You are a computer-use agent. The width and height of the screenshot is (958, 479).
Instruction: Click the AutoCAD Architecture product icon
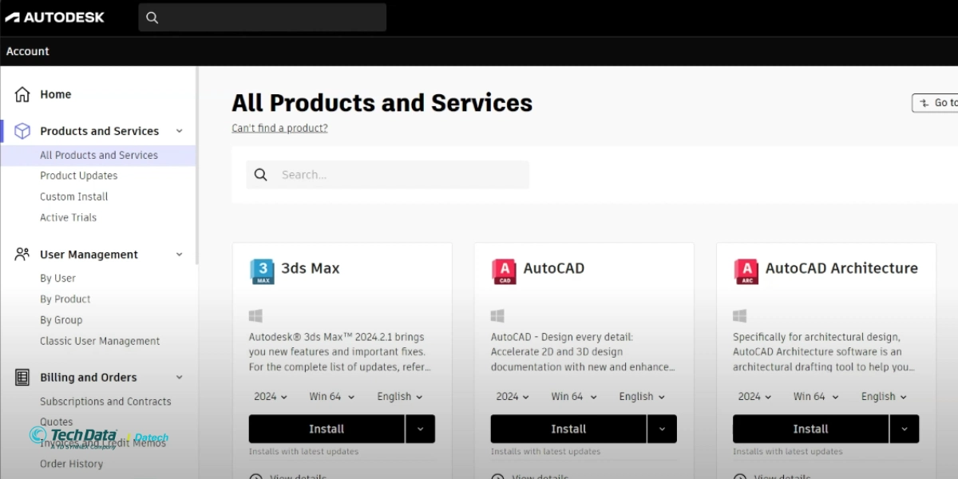pos(746,271)
